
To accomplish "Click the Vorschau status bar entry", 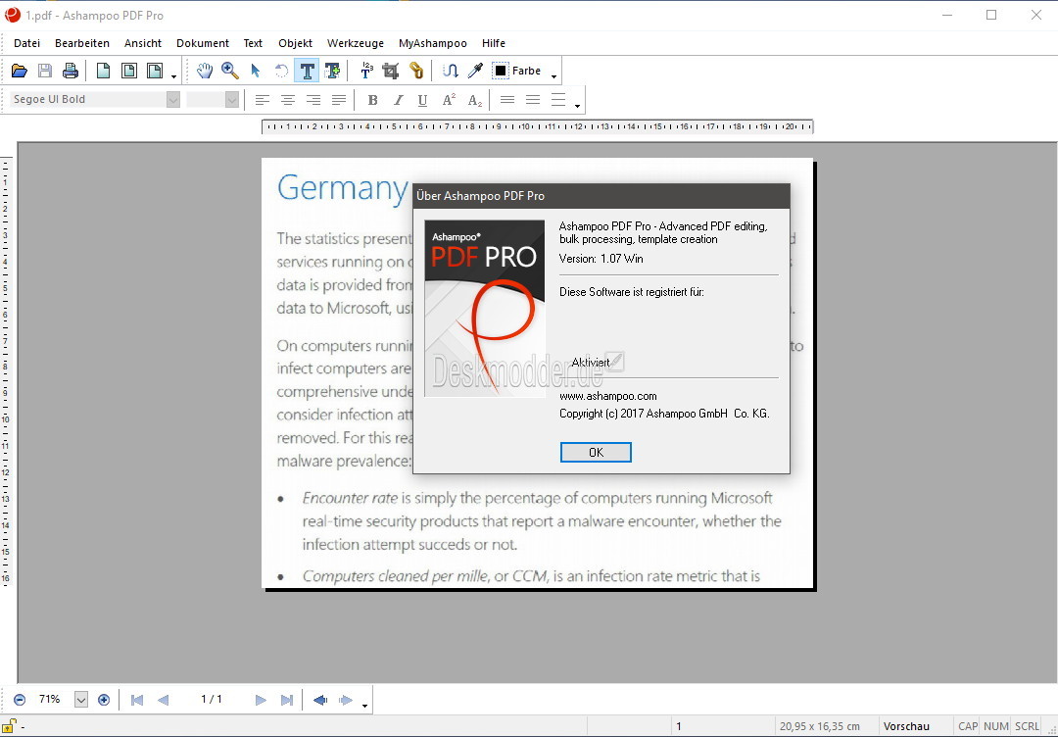I will [906, 726].
